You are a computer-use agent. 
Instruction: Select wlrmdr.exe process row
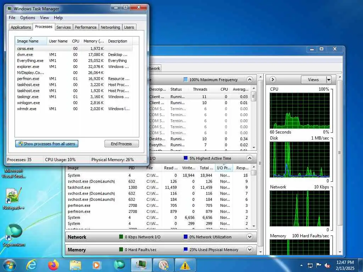tap(74, 109)
